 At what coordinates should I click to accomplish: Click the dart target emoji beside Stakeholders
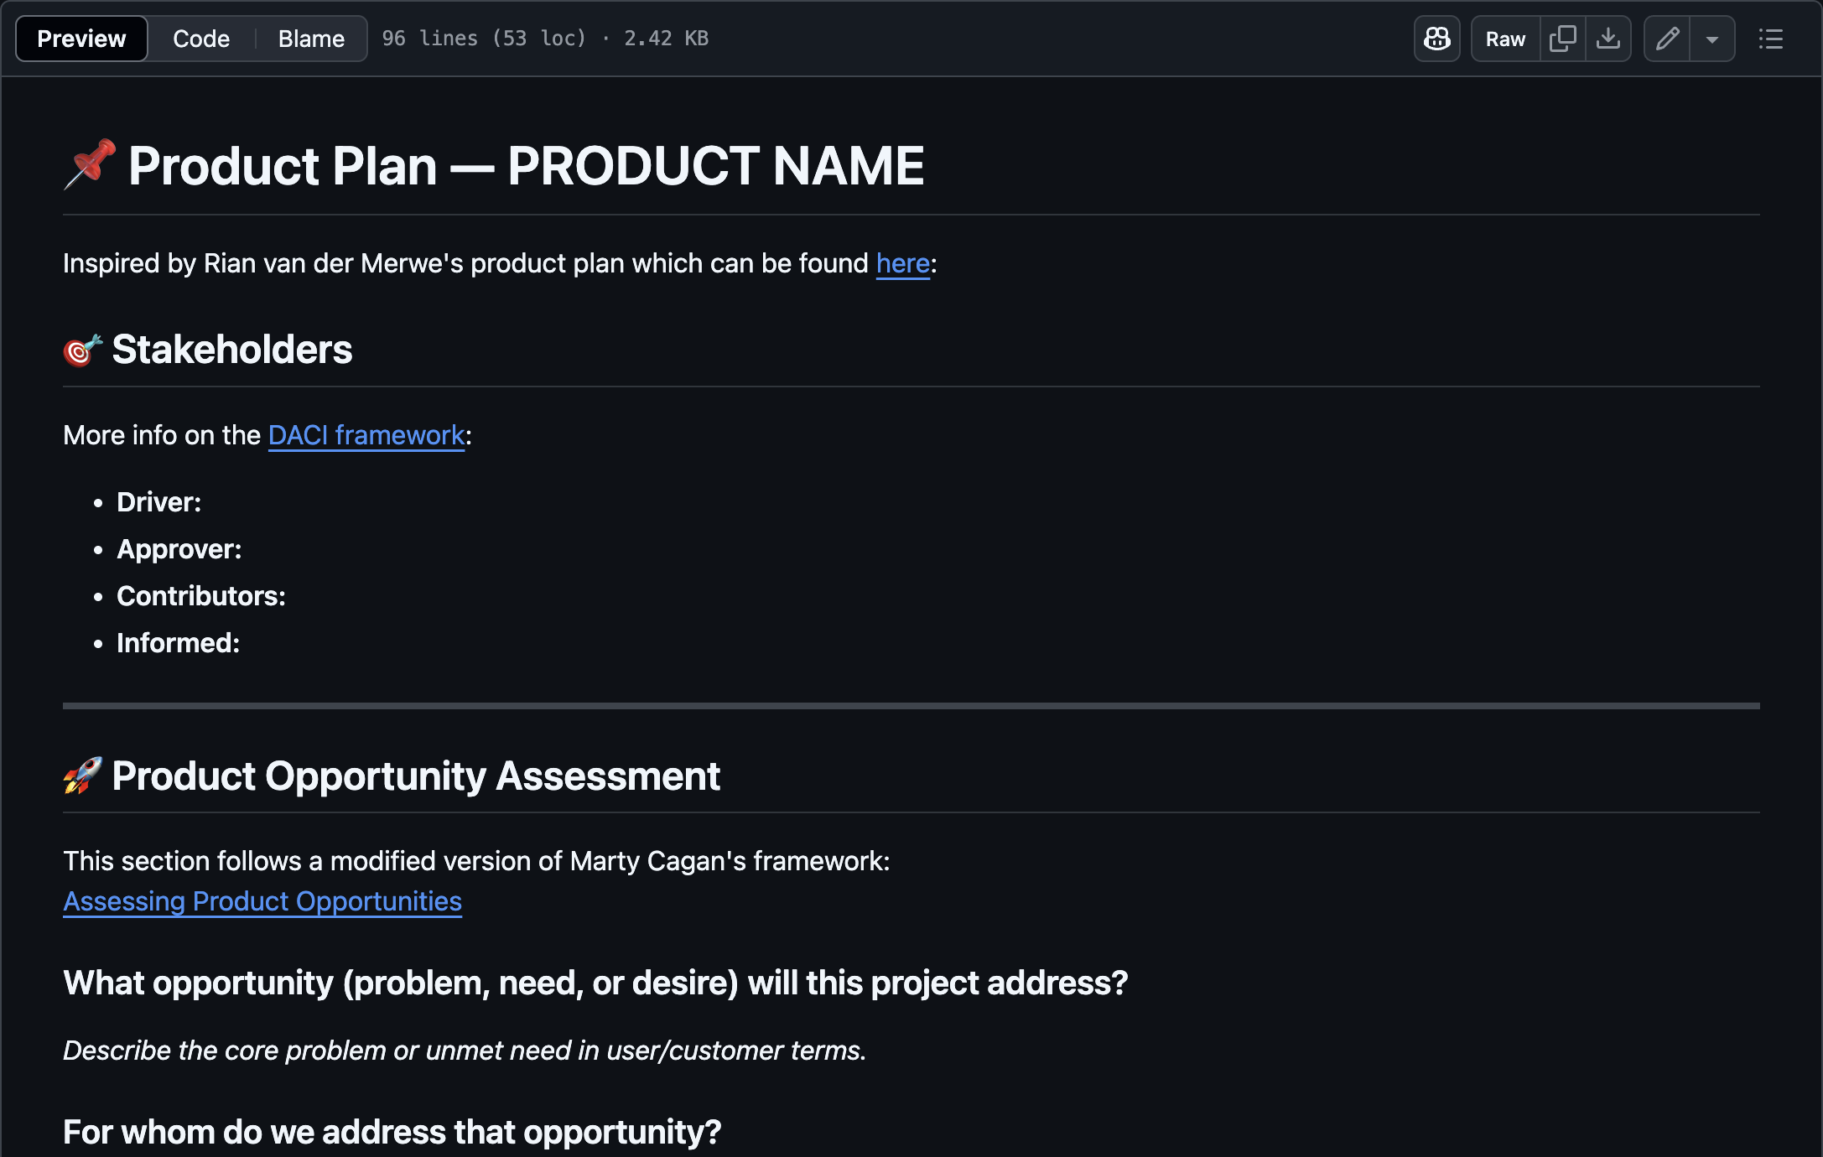coord(83,350)
